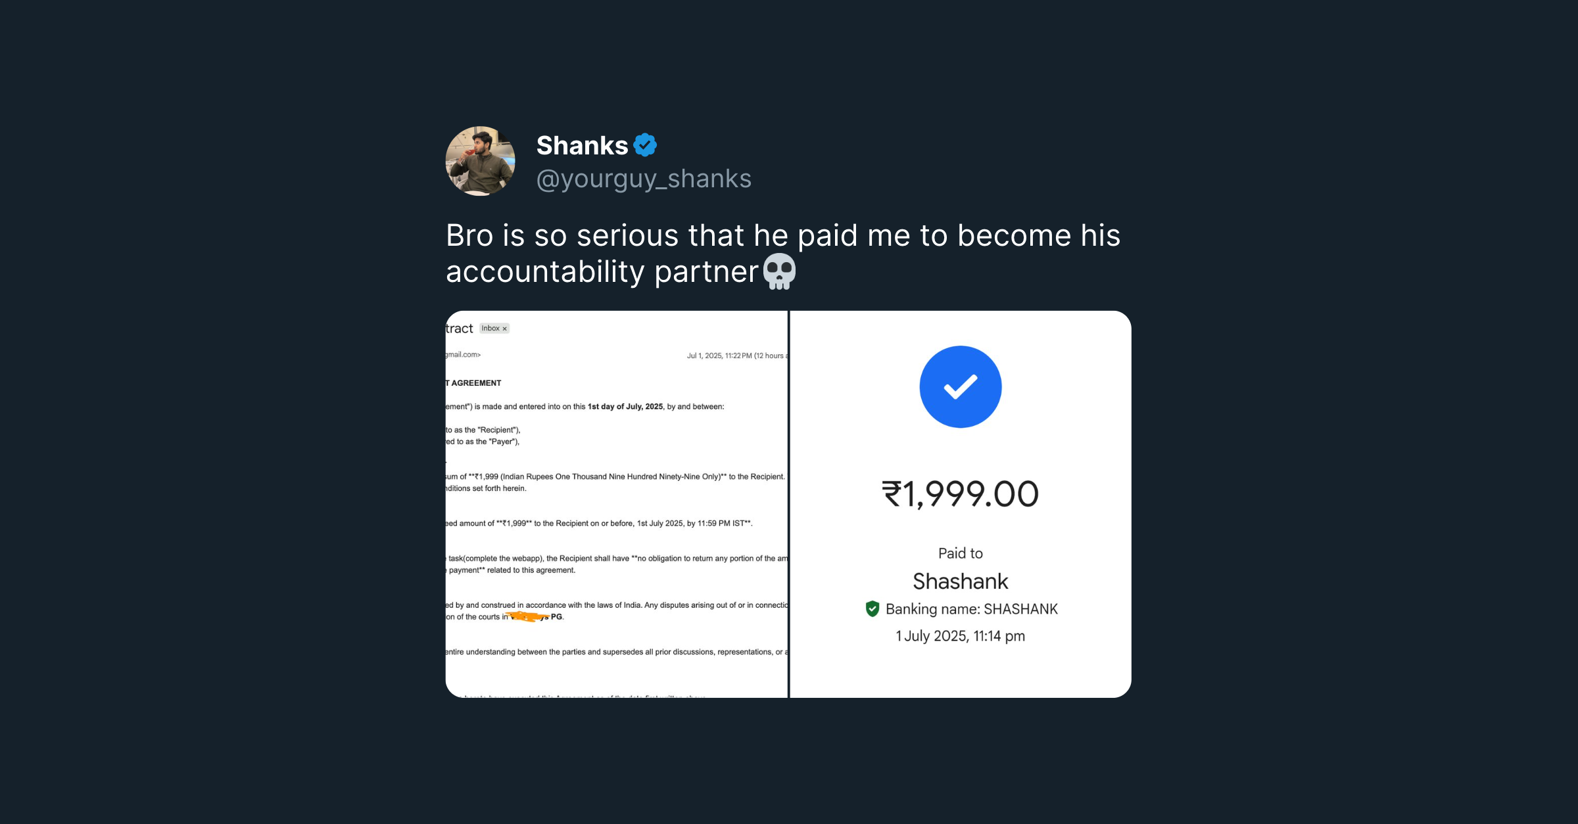Click the 'Paid to' label
Screen dimensions: 1578x824
[x=960, y=553]
